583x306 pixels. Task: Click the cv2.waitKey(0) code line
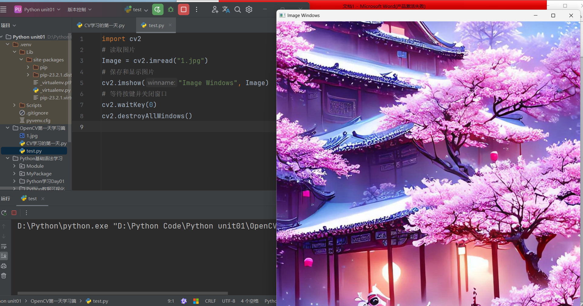pos(129,105)
